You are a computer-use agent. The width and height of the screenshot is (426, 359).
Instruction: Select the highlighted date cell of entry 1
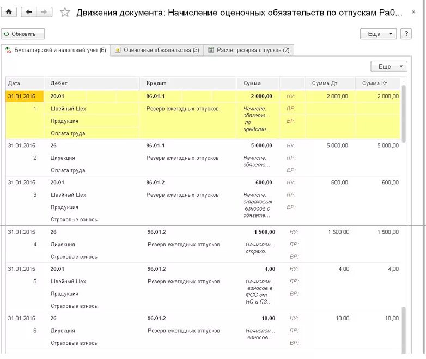[x=25, y=96]
